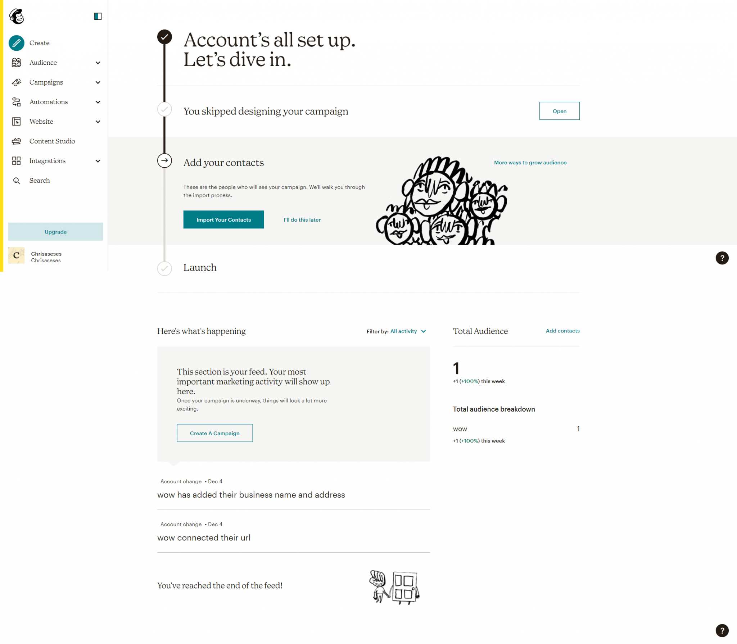Click Import Your Contacts button
This screenshot has width=737, height=644.
pyautogui.click(x=224, y=219)
